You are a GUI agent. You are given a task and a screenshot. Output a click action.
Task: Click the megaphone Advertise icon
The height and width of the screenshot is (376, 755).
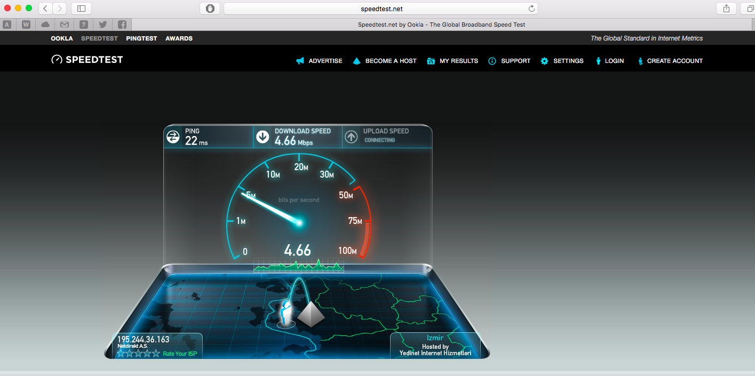(300, 61)
